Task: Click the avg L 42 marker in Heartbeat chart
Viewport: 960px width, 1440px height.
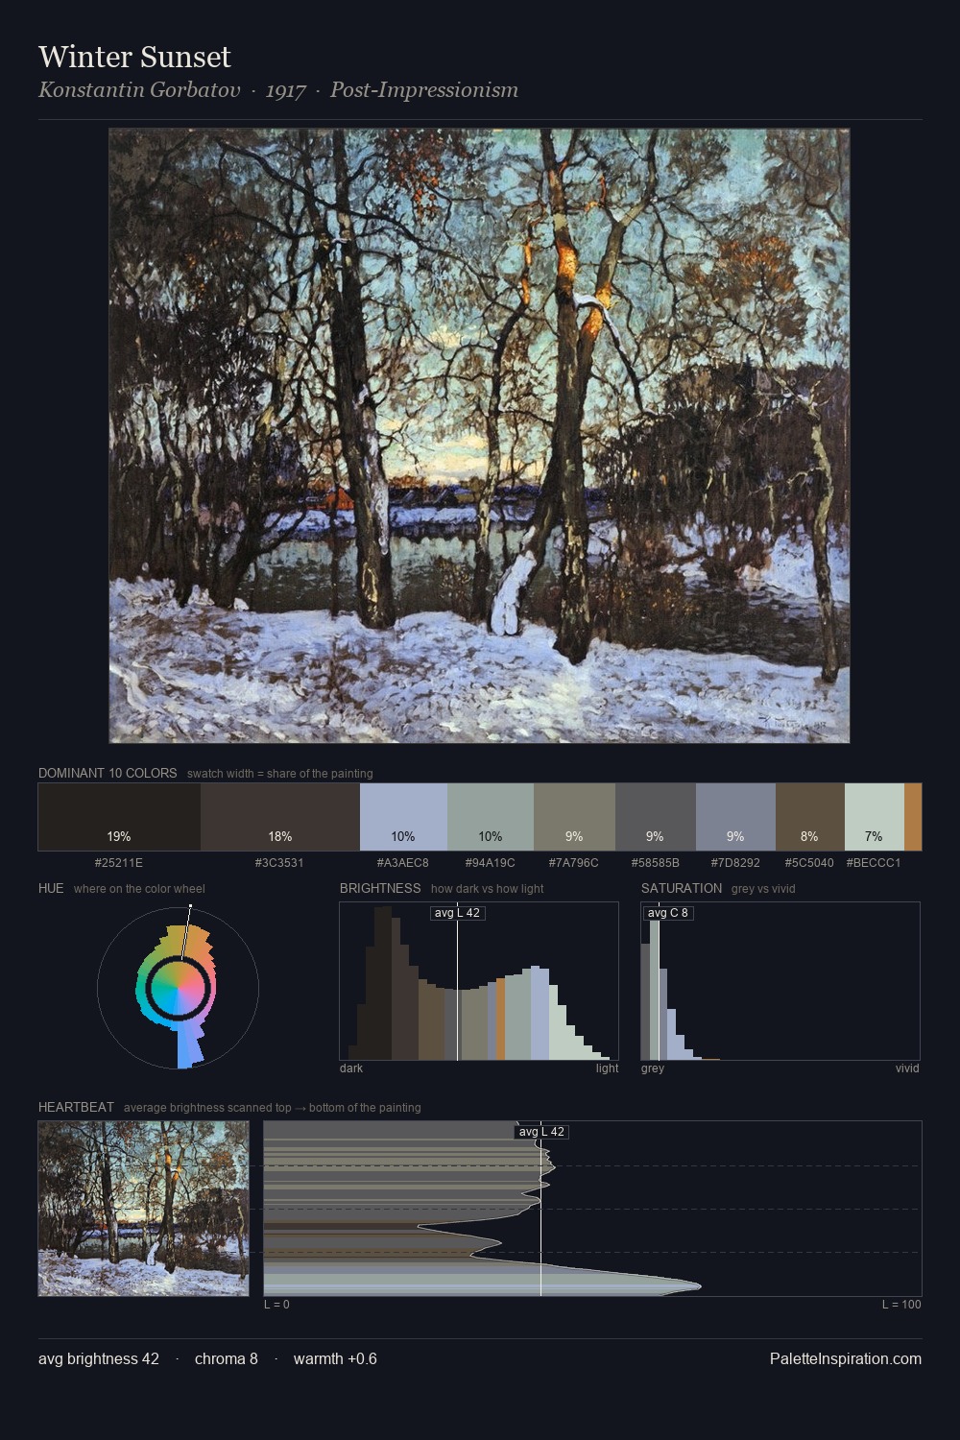Action: pos(542,1132)
